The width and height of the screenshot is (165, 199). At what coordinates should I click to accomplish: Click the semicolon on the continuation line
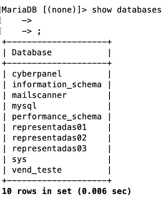[39, 32]
